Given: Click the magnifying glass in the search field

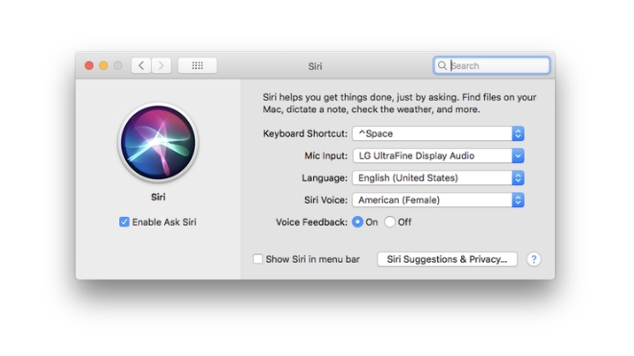Looking at the screenshot, I should pyautogui.click(x=442, y=65).
